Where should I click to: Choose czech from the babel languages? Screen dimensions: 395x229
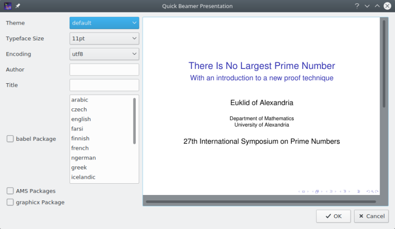click(79, 109)
